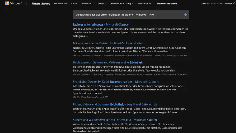Click the 'Gilt für' line ending 'SharePoint in Micros...'
The image size is (236, 133).
(x=131, y=55)
